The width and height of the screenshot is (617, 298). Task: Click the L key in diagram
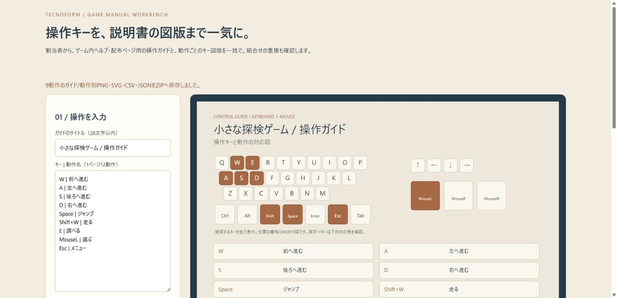[x=349, y=178]
